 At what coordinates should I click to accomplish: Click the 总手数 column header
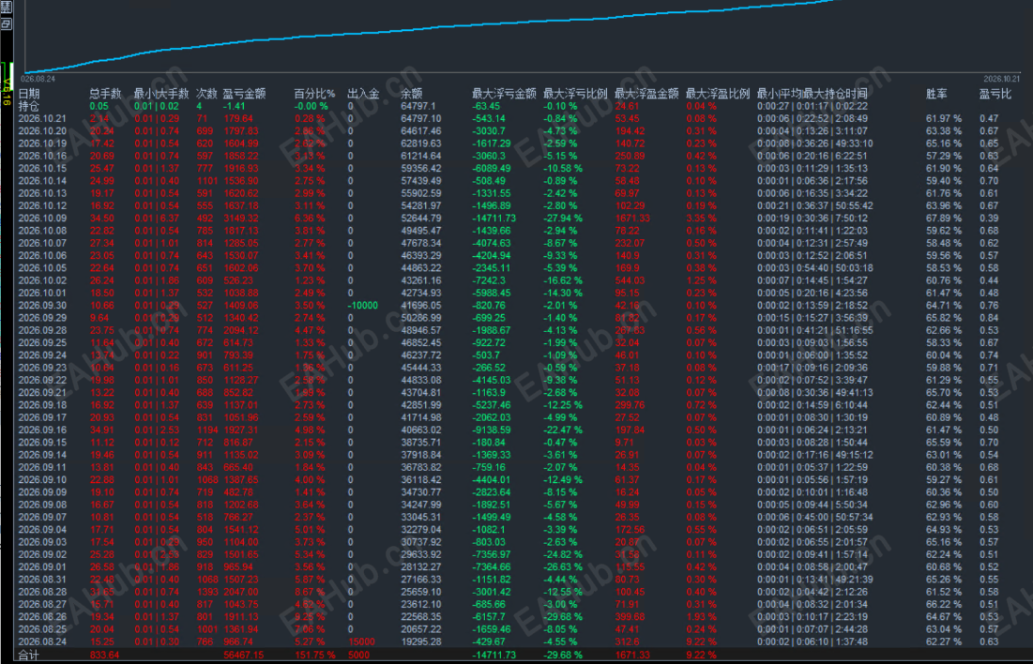point(105,94)
